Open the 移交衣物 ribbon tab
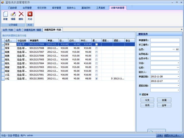The width and height of the screenshot is (184, 138). click(x=42, y=8)
